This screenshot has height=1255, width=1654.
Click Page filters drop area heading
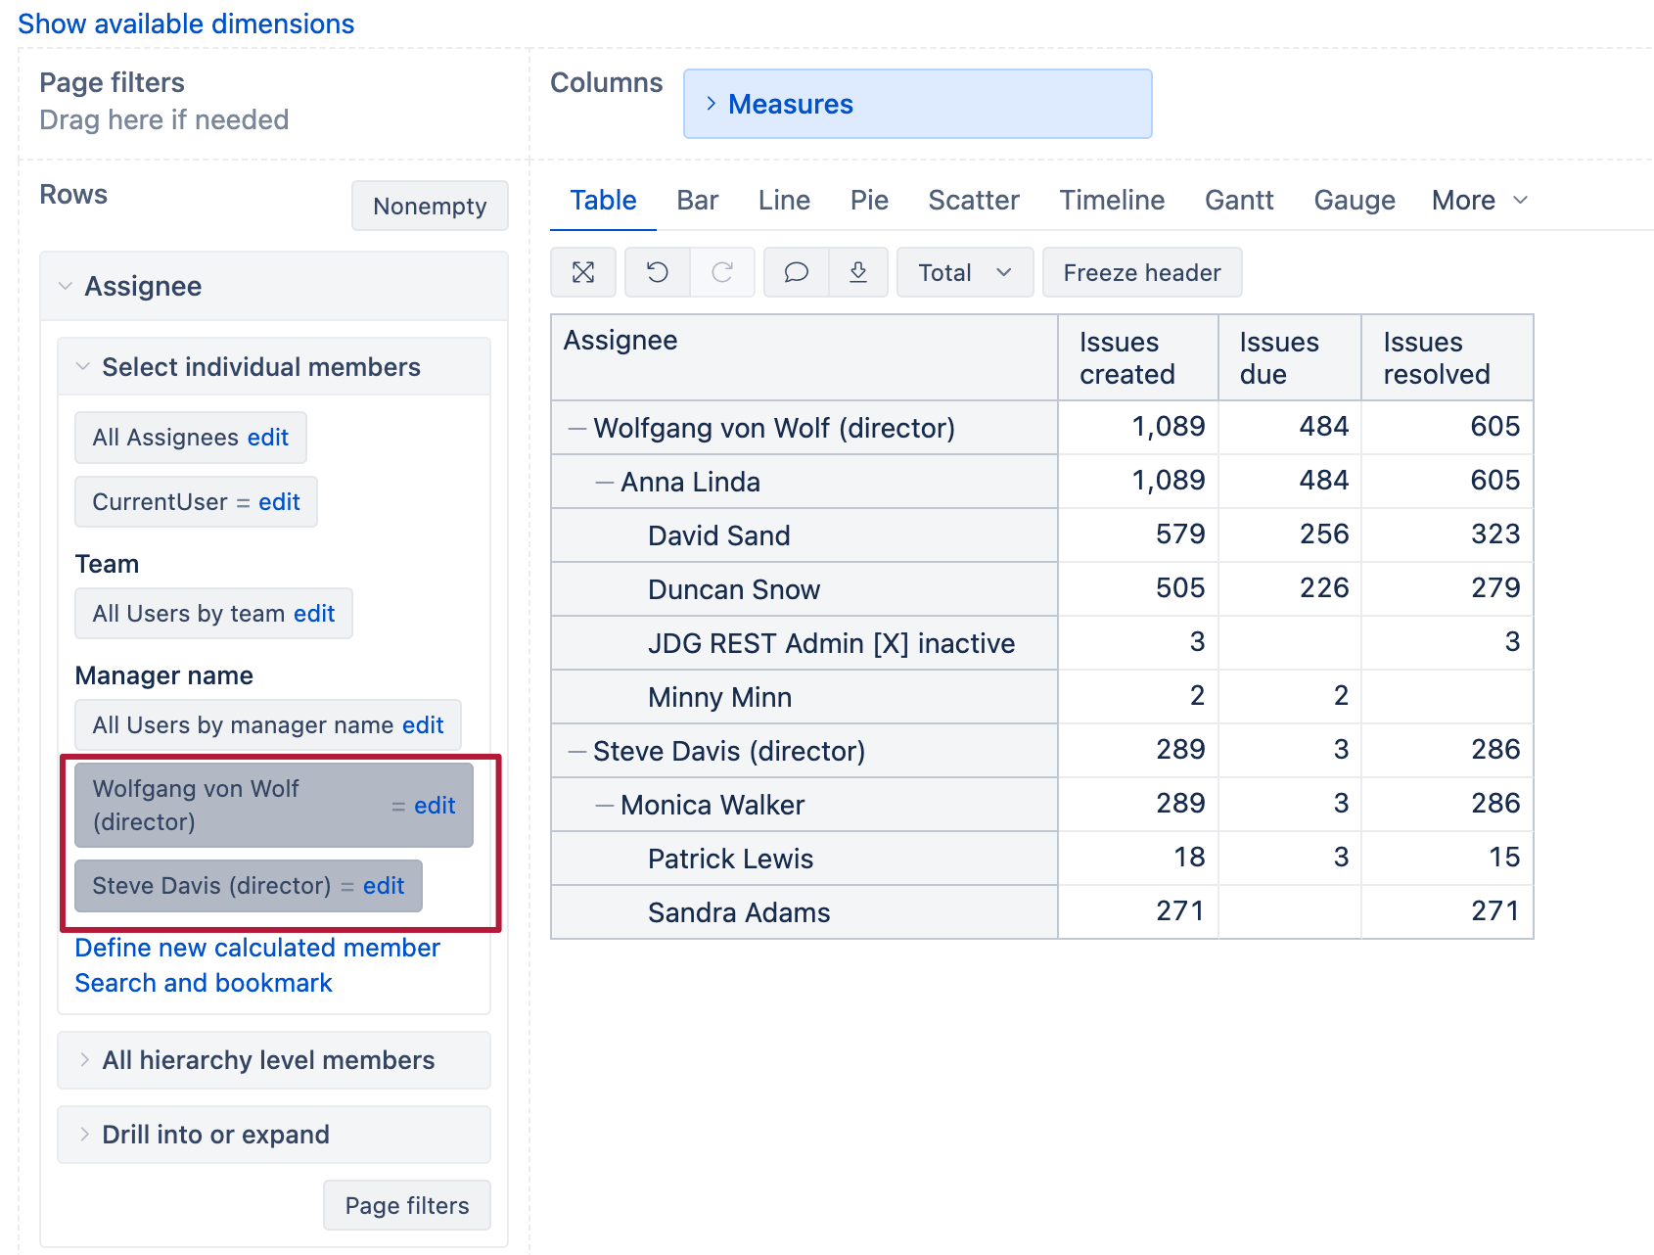coord(112,82)
